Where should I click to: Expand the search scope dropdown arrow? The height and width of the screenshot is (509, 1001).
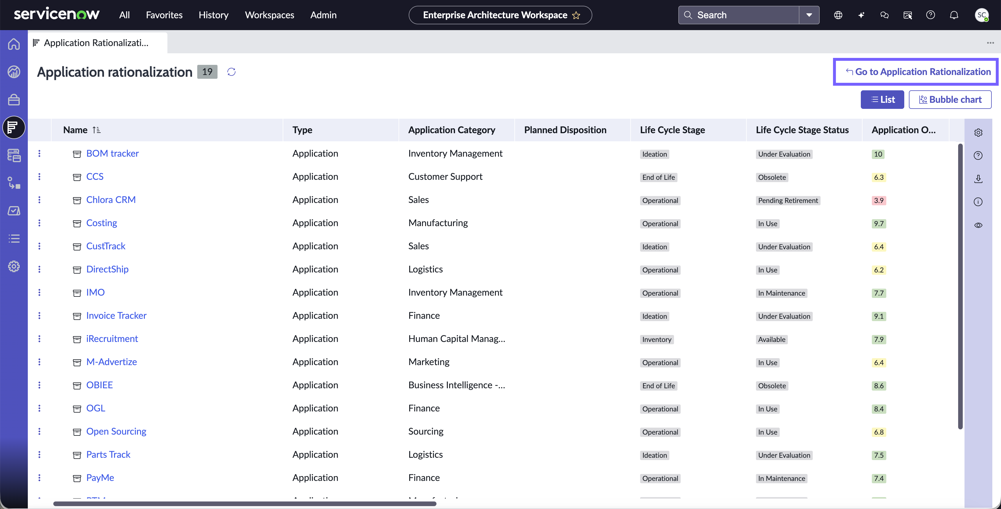810,15
